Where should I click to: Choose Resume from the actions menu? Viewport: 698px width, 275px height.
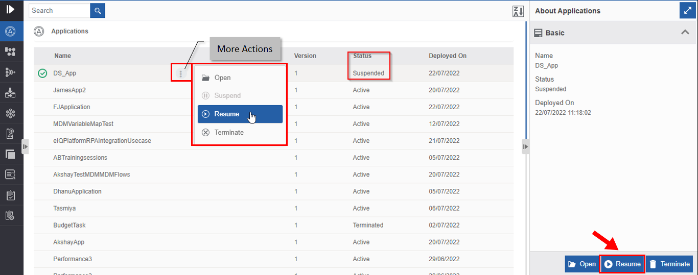[x=240, y=114]
